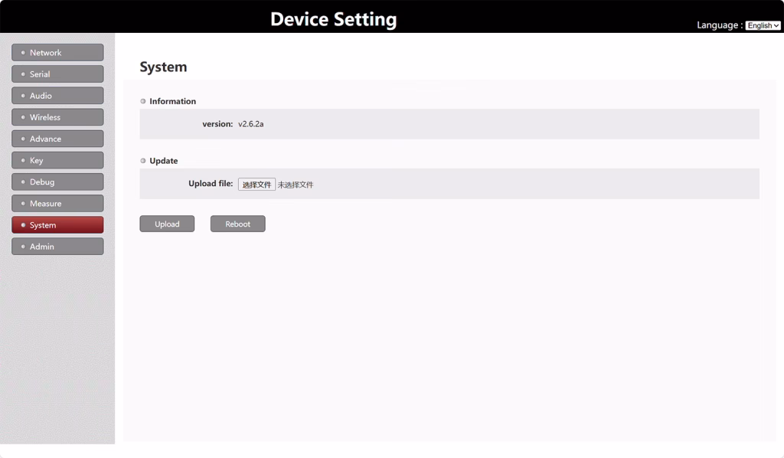Click the System page heading
Image resolution: width=784 pixels, height=458 pixels.
tap(163, 67)
